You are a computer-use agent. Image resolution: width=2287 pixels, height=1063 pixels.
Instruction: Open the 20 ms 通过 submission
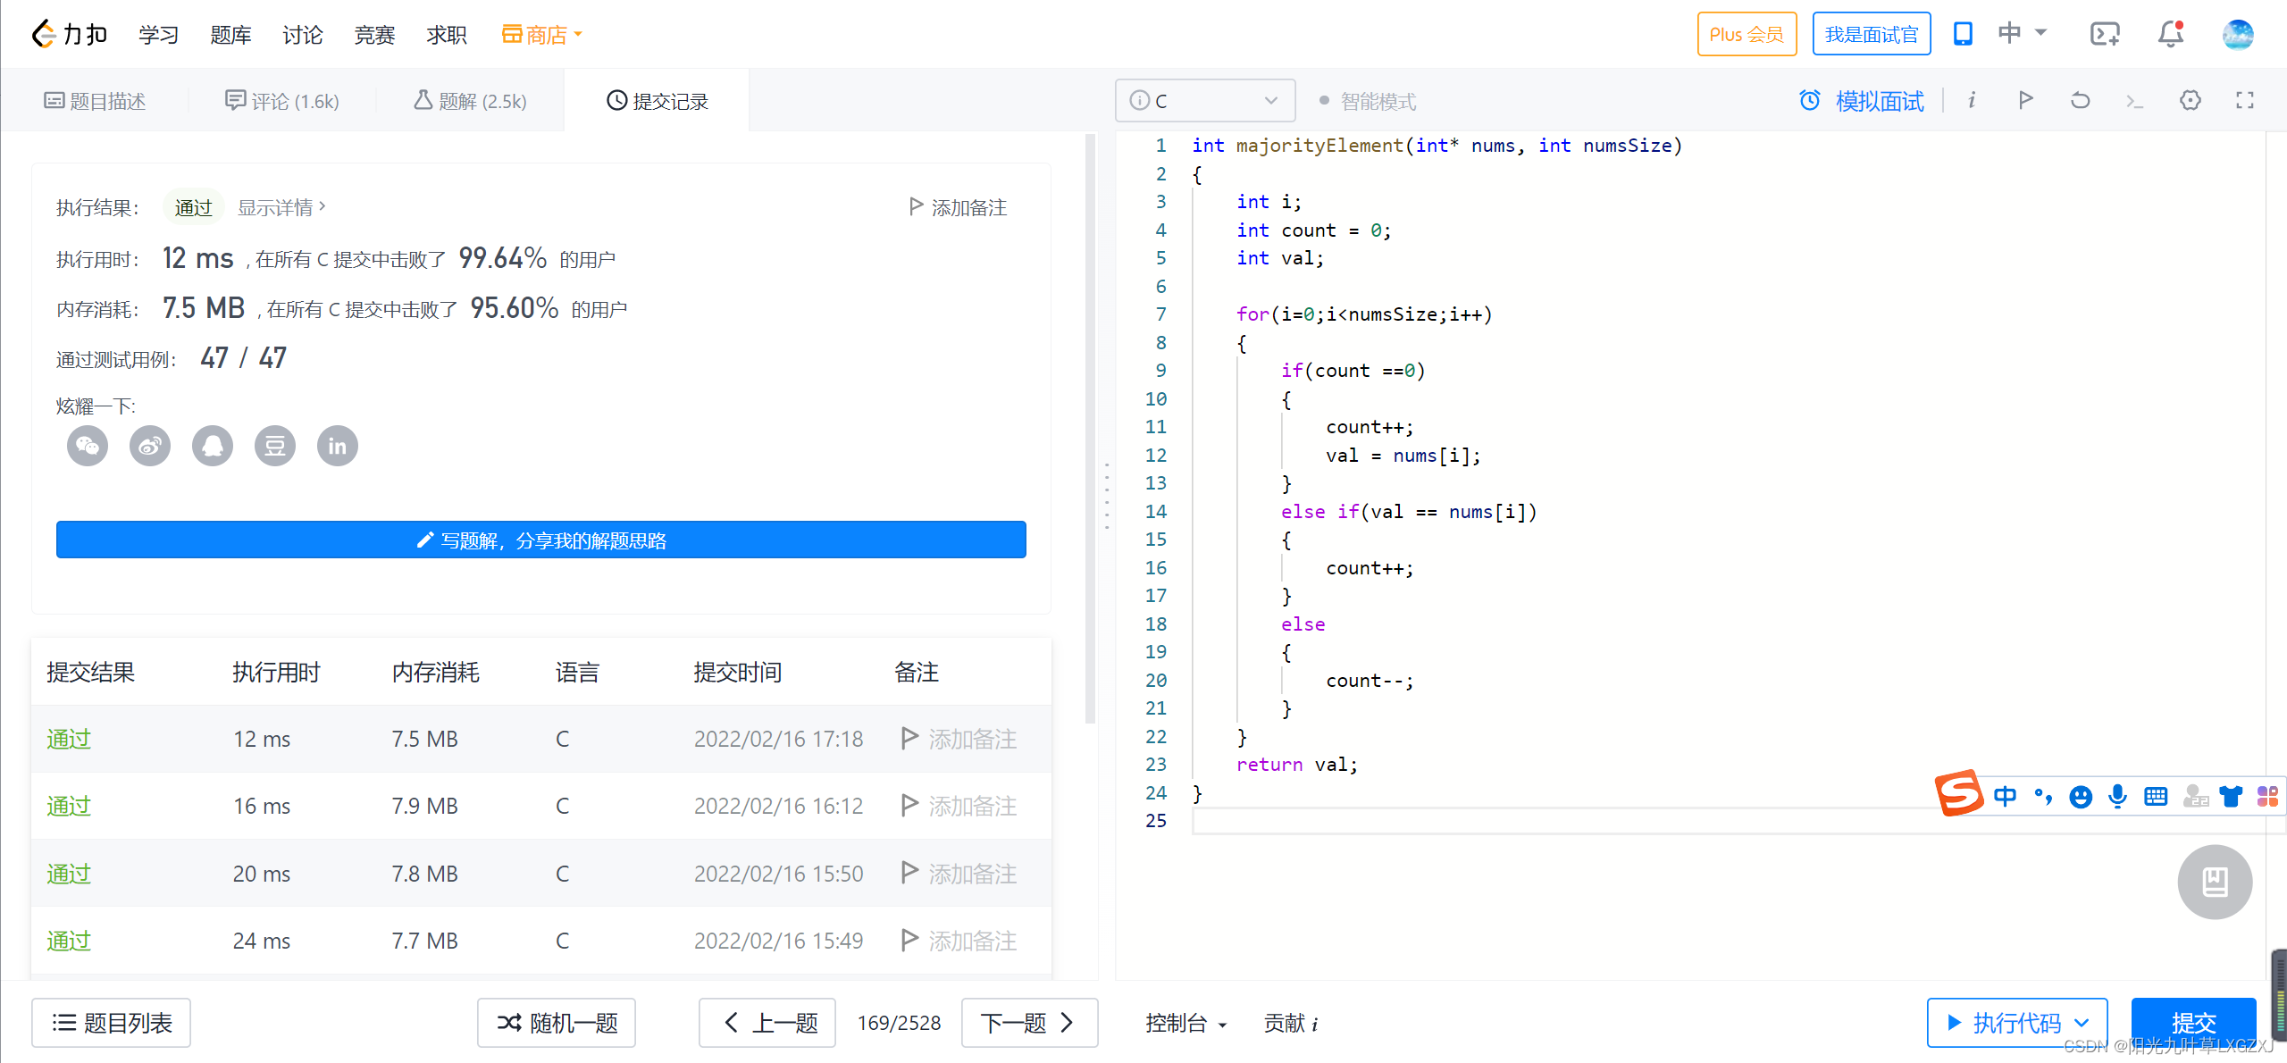coord(69,874)
